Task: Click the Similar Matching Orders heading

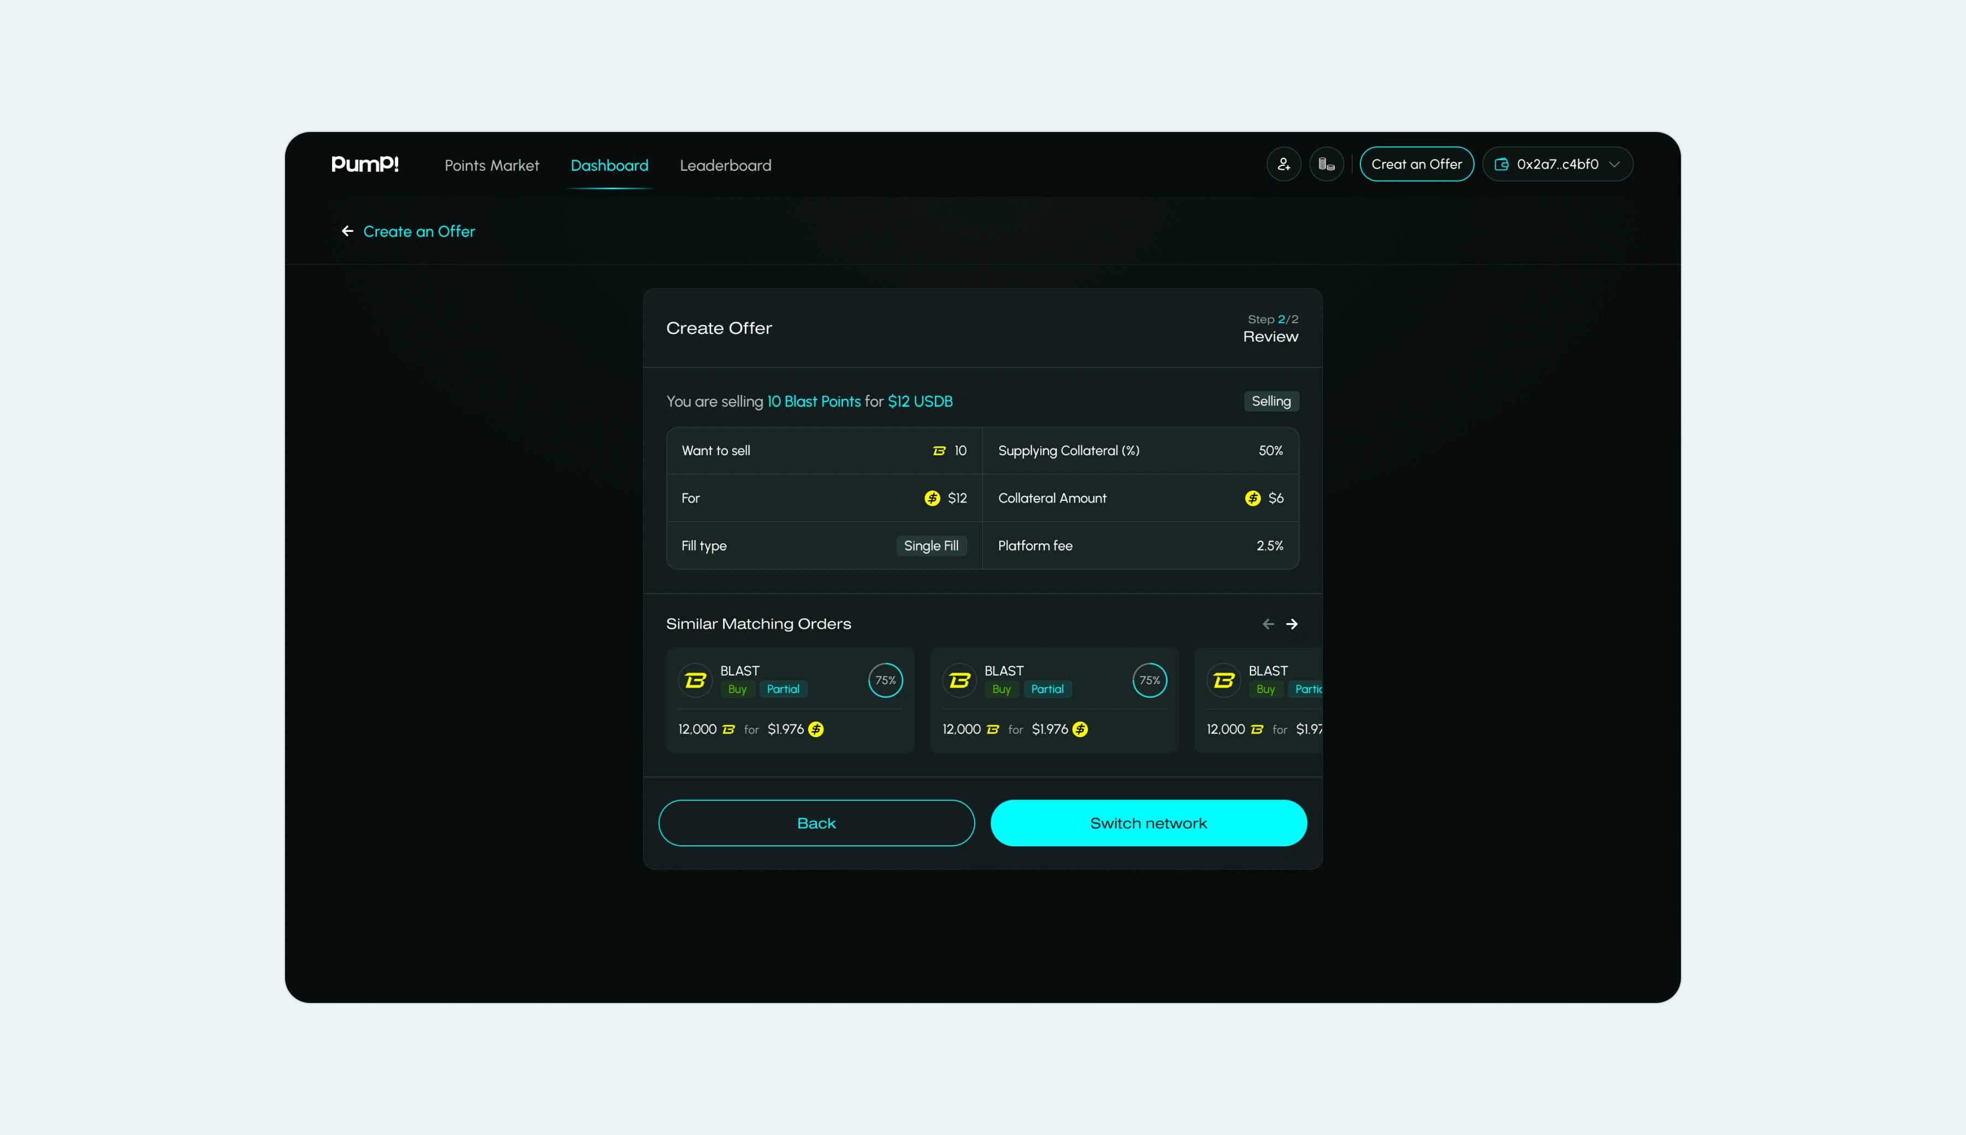Action: pos(759,624)
